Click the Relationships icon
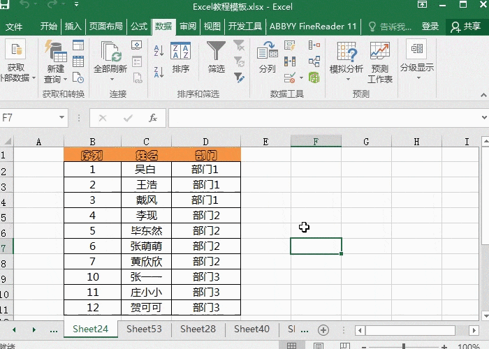The height and width of the screenshot is (349, 489). click(314, 61)
